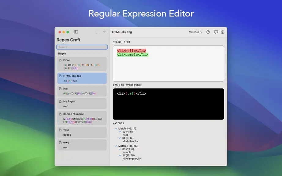282x176 pixels.
Task: Click inside the Search Text box
Action: coord(168,64)
